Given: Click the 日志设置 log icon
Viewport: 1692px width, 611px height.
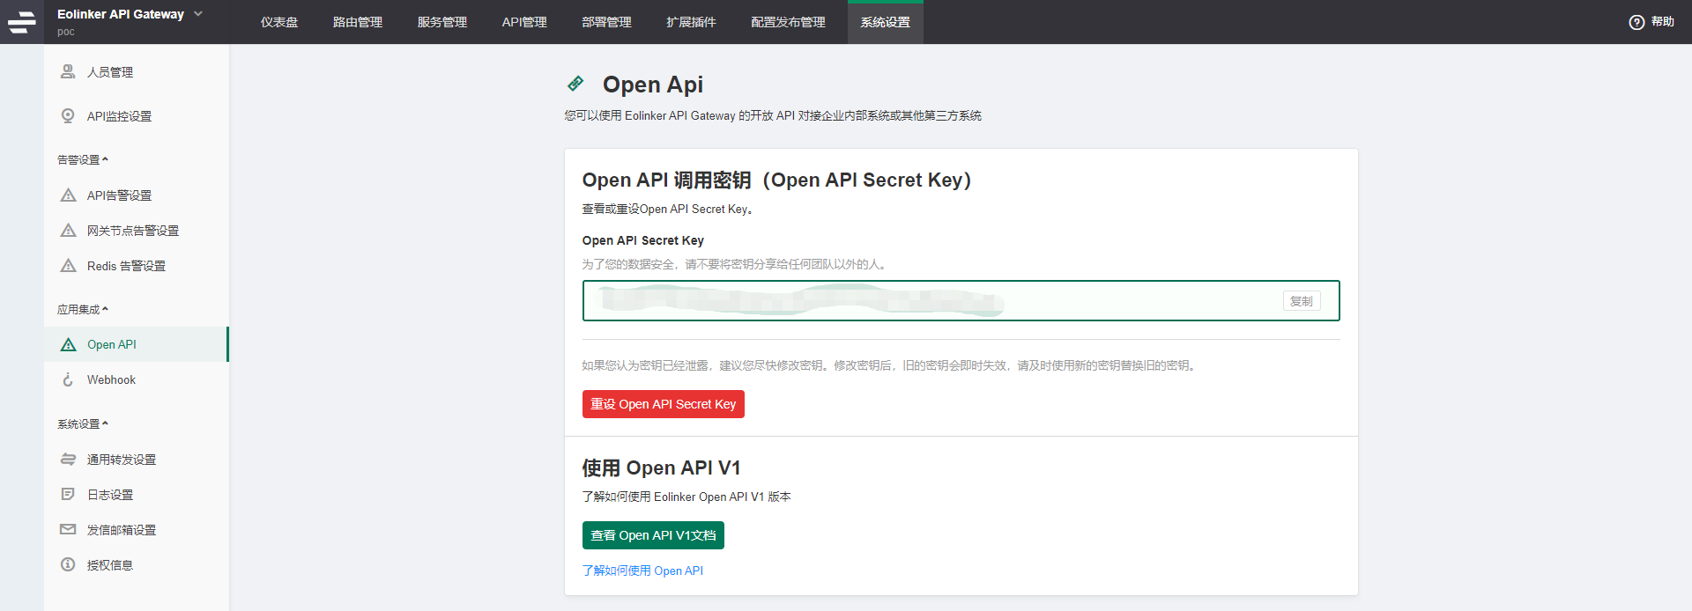Looking at the screenshot, I should (68, 494).
